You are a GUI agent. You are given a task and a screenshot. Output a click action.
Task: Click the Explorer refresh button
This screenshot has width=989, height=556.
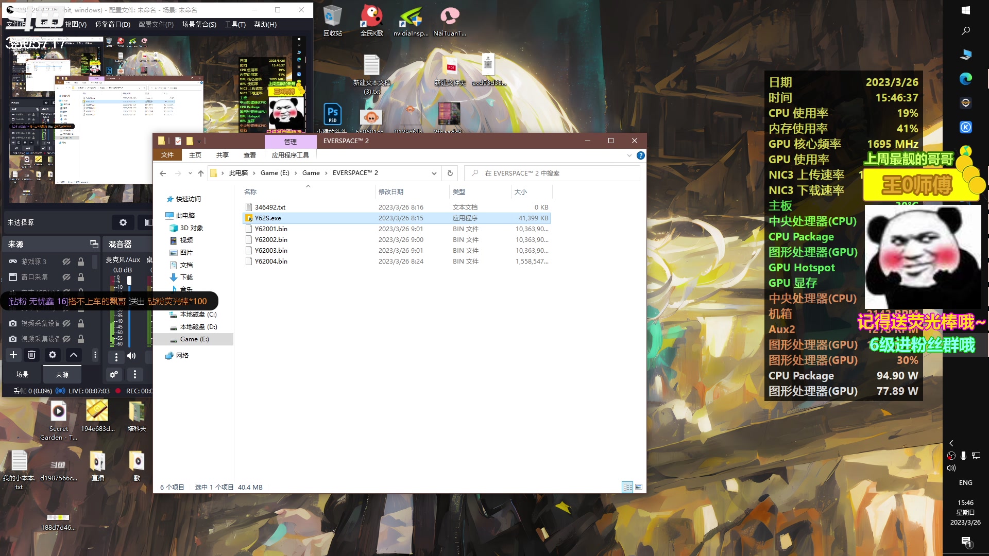point(450,173)
